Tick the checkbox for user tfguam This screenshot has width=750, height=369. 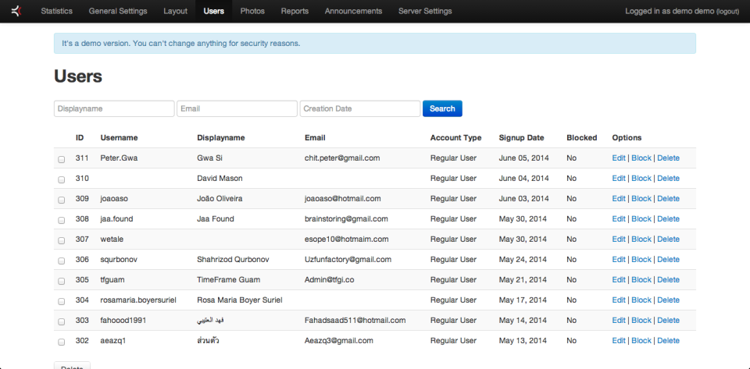click(x=62, y=281)
